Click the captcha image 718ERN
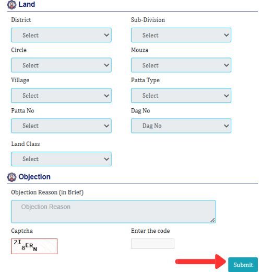This screenshot has width=261, height=272. click(34, 246)
